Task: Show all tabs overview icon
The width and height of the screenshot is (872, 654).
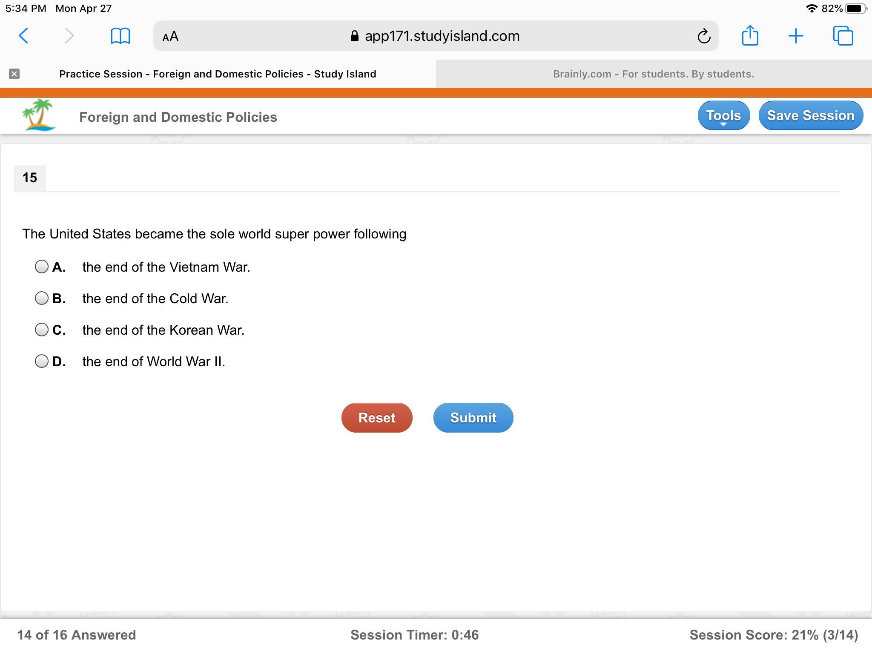Action: pos(843,36)
